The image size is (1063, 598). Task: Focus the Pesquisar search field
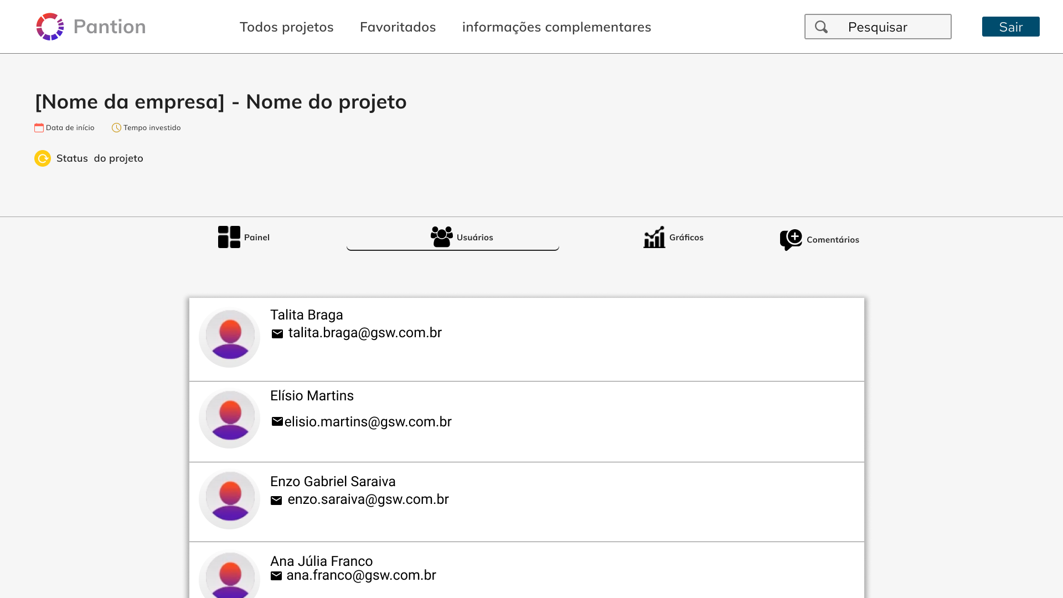pos(878,27)
